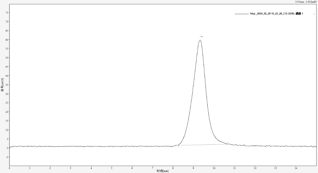Click the apex of the chromatogram peak

(200, 40)
